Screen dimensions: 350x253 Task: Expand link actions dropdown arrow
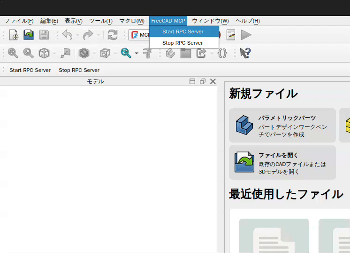(212, 53)
